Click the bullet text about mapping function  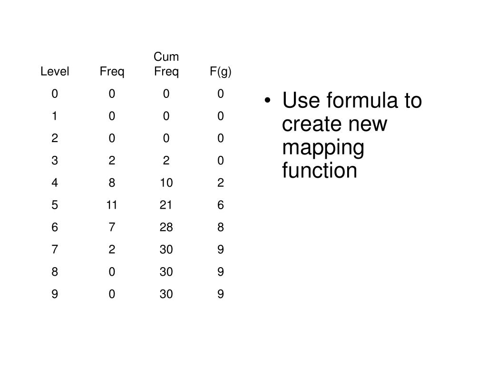click(352, 135)
